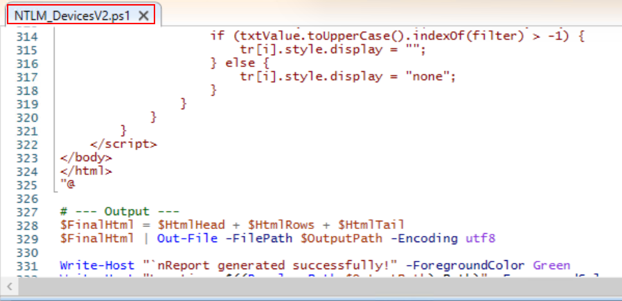This screenshot has width=622, height=301.
Task: Click the closing </script> tag
Action: pyautogui.click(x=123, y=144)
